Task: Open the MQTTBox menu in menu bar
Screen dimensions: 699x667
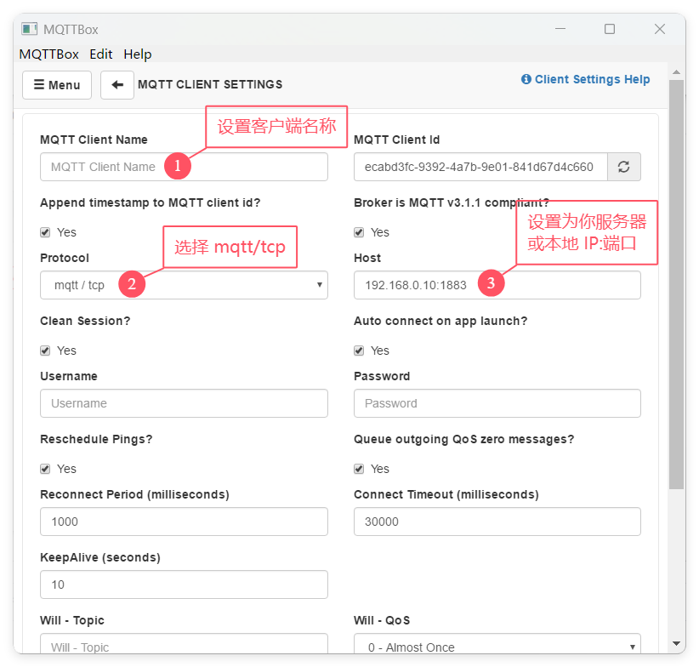Action: coord(48,54)
